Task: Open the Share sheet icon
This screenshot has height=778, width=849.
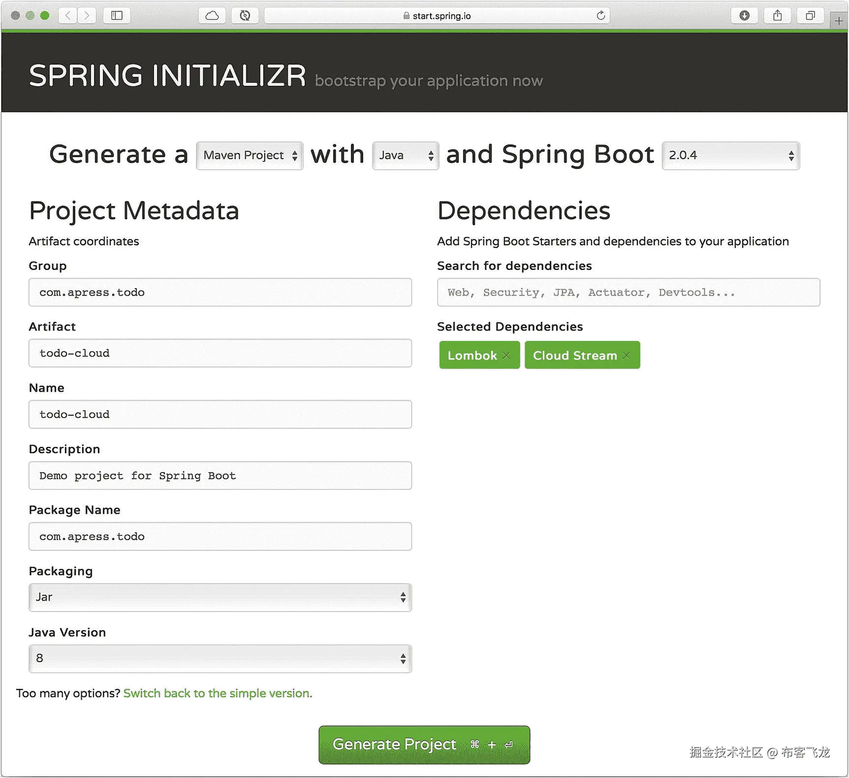Action: [777, 15]
